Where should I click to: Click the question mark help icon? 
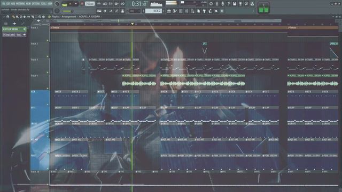pyautogui.click(x=229, y=4)
